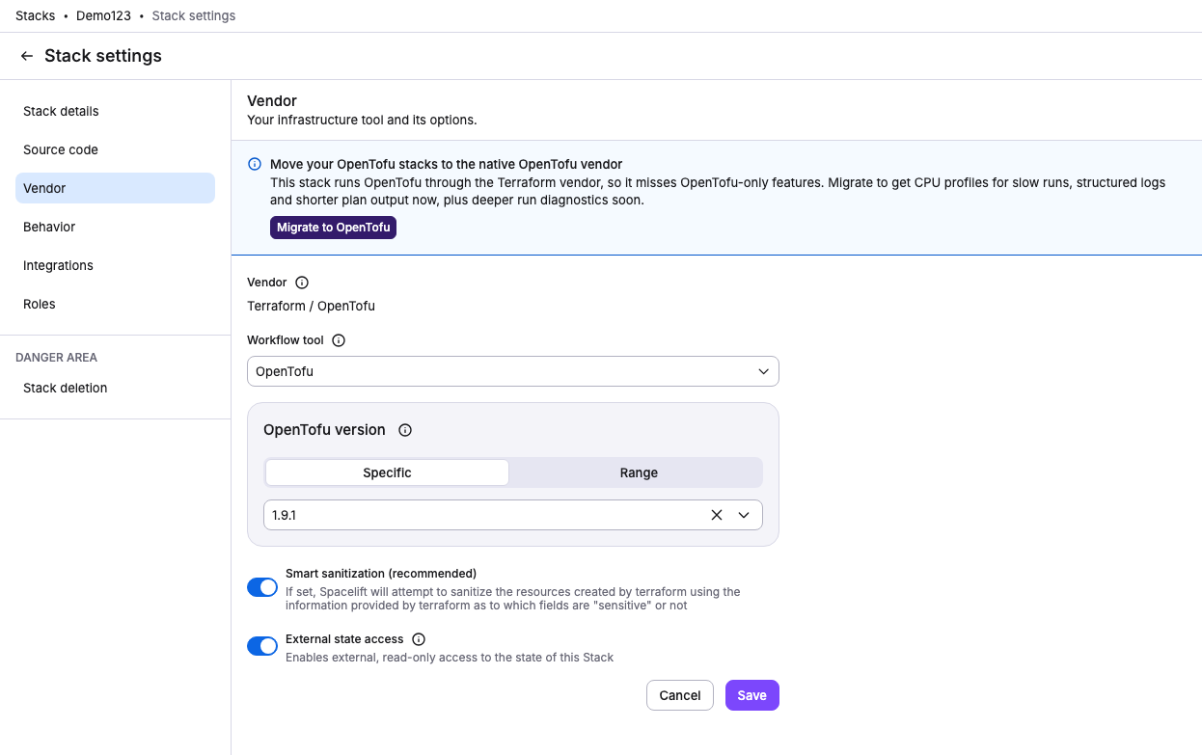Toggle External state access switch
Image resolution: width=1202 pixels, height=755 pixels.
pyautogui.click(x=262, y=646)
